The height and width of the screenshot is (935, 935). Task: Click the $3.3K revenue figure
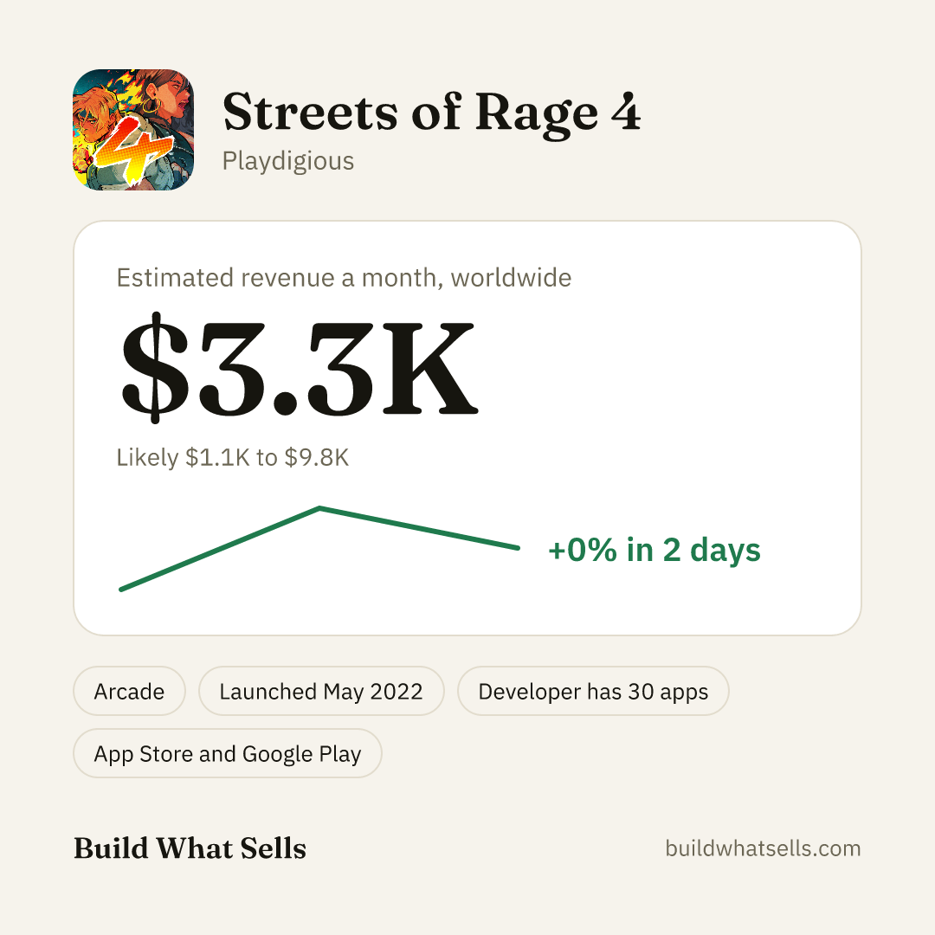tap(299, 368)
